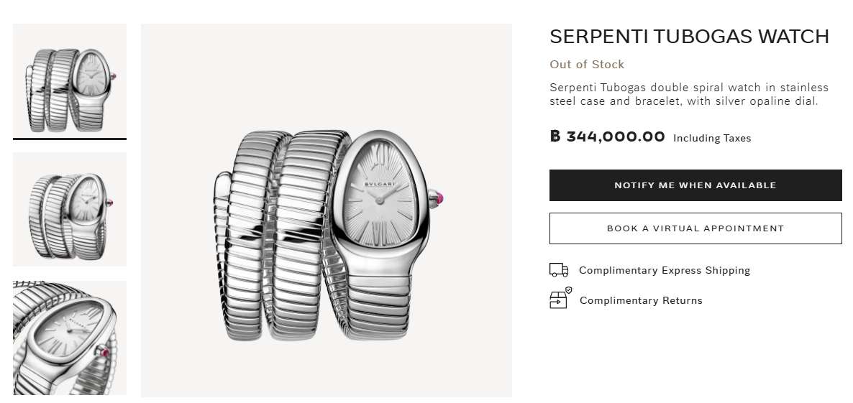View the third close-up dial thumbnail
This screenshot has width=853, height=403.
click(x=70, y=338)
